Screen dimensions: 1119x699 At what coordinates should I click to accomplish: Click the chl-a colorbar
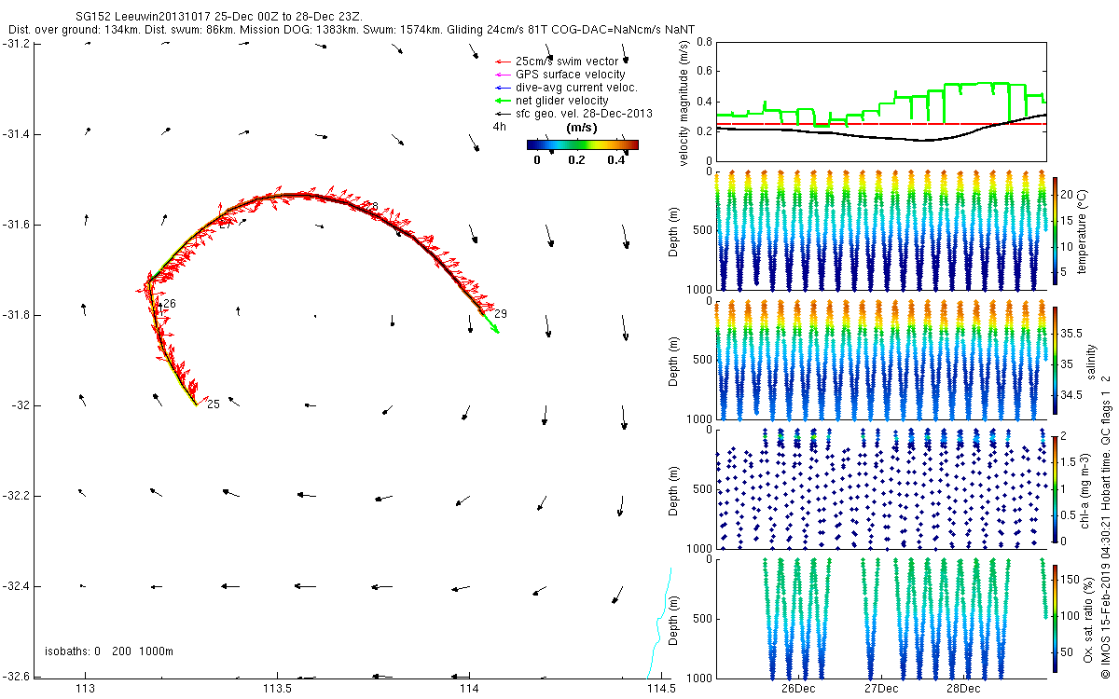[x=1056, y=488]
